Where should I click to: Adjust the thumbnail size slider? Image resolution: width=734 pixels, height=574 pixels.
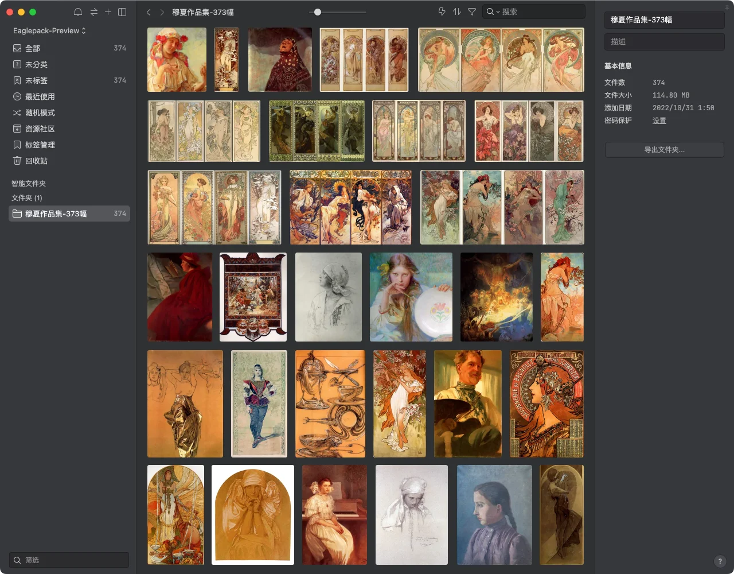point(318,12)
